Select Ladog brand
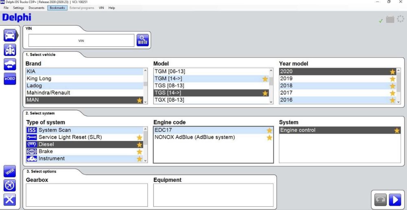The image size is (407, 210). point(84,85)
